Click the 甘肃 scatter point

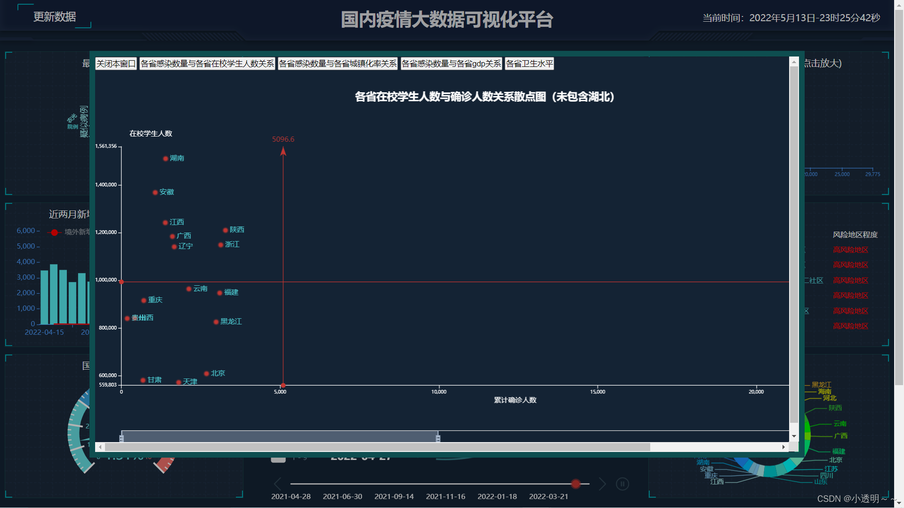143,380
